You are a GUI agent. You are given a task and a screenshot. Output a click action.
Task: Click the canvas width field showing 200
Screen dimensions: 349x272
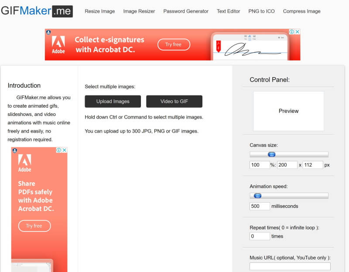click(287, 165)
